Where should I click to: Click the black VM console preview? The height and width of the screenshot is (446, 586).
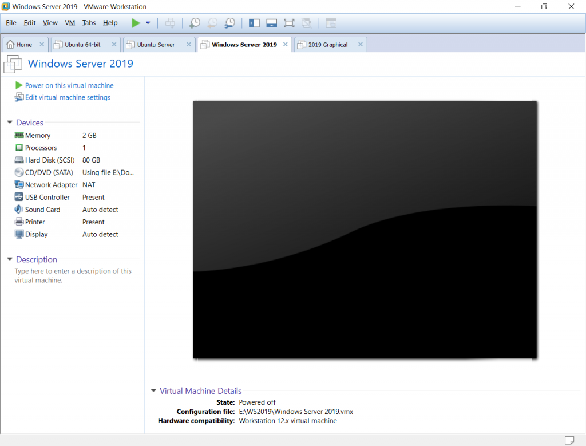(365, 230)
